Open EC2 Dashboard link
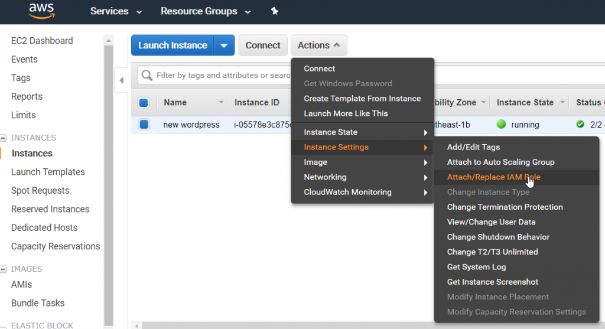 click(42, 41)
